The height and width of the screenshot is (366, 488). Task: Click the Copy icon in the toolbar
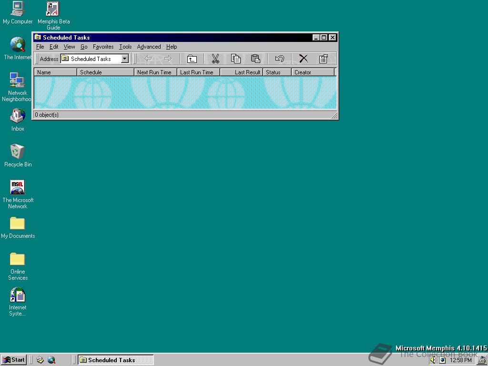pyautogui.click(x=235, y=59)
